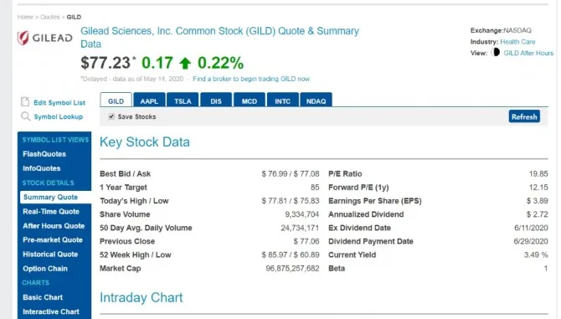561x319 pixels.
Task: Click the 50 Day Avg. Daily Volume value
Action: pos(300,228)
